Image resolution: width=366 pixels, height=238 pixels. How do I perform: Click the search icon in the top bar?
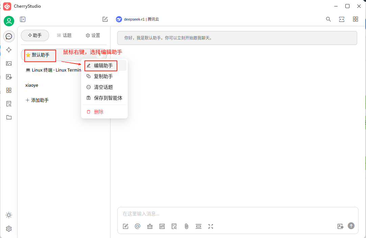click(x=328, y=19)
